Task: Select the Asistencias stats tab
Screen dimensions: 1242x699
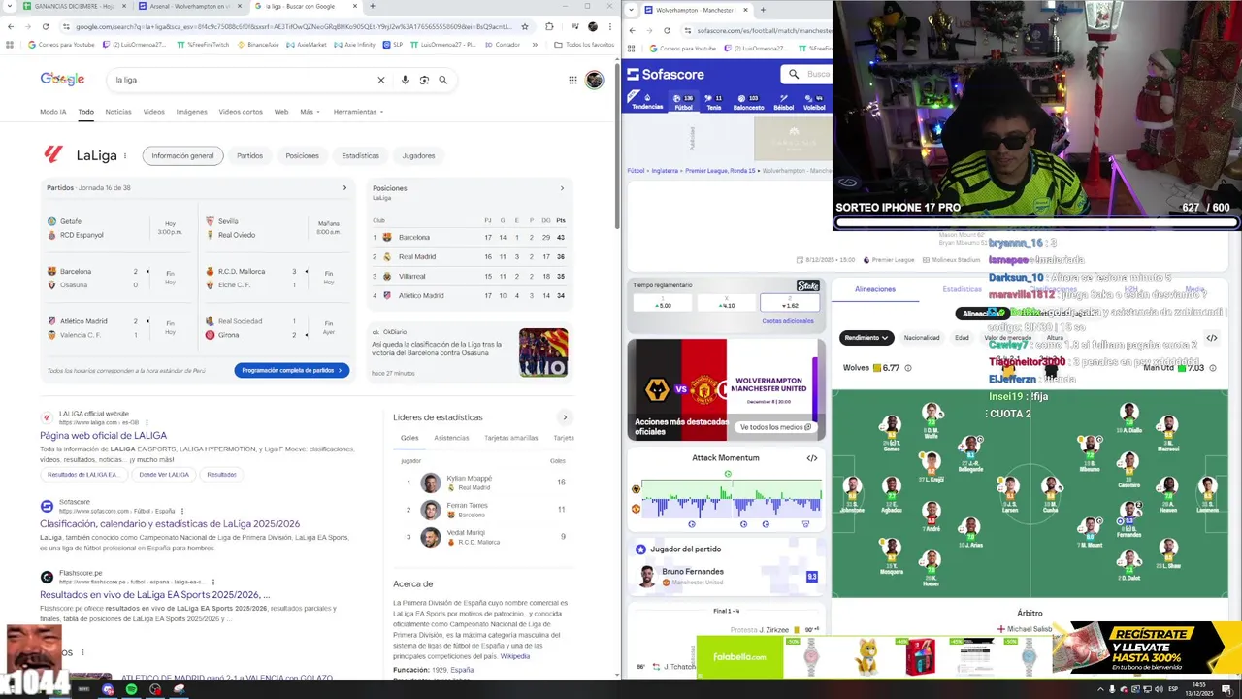Action: (x=451, y=438)
